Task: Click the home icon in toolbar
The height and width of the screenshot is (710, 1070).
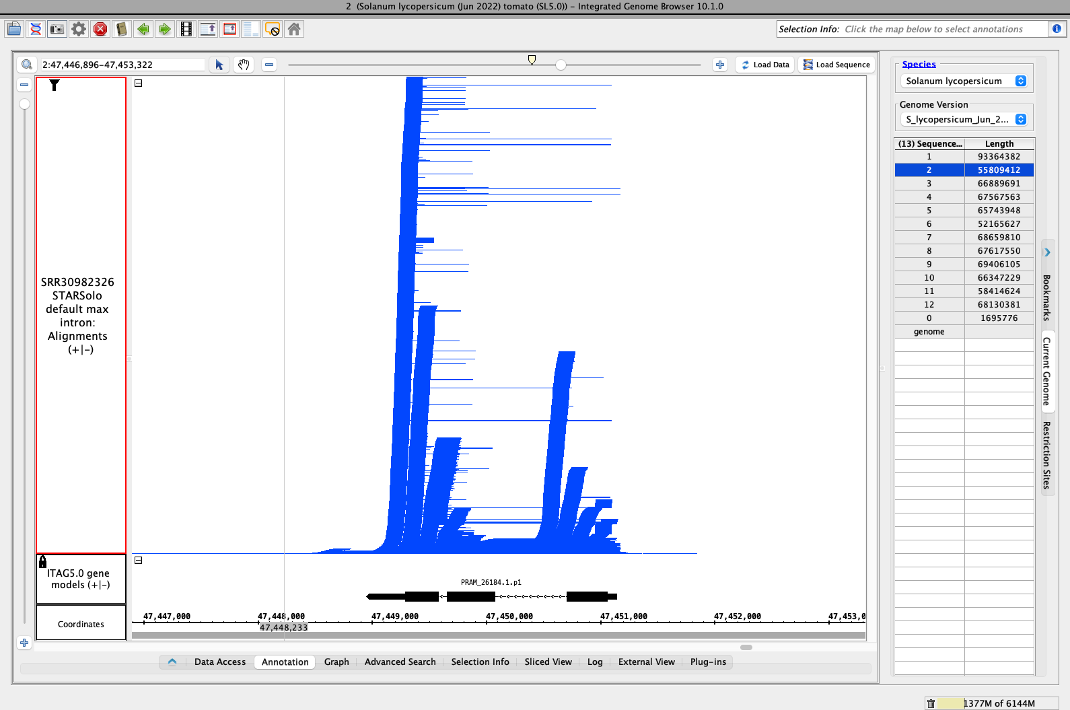Action: [x=294, y=29]
